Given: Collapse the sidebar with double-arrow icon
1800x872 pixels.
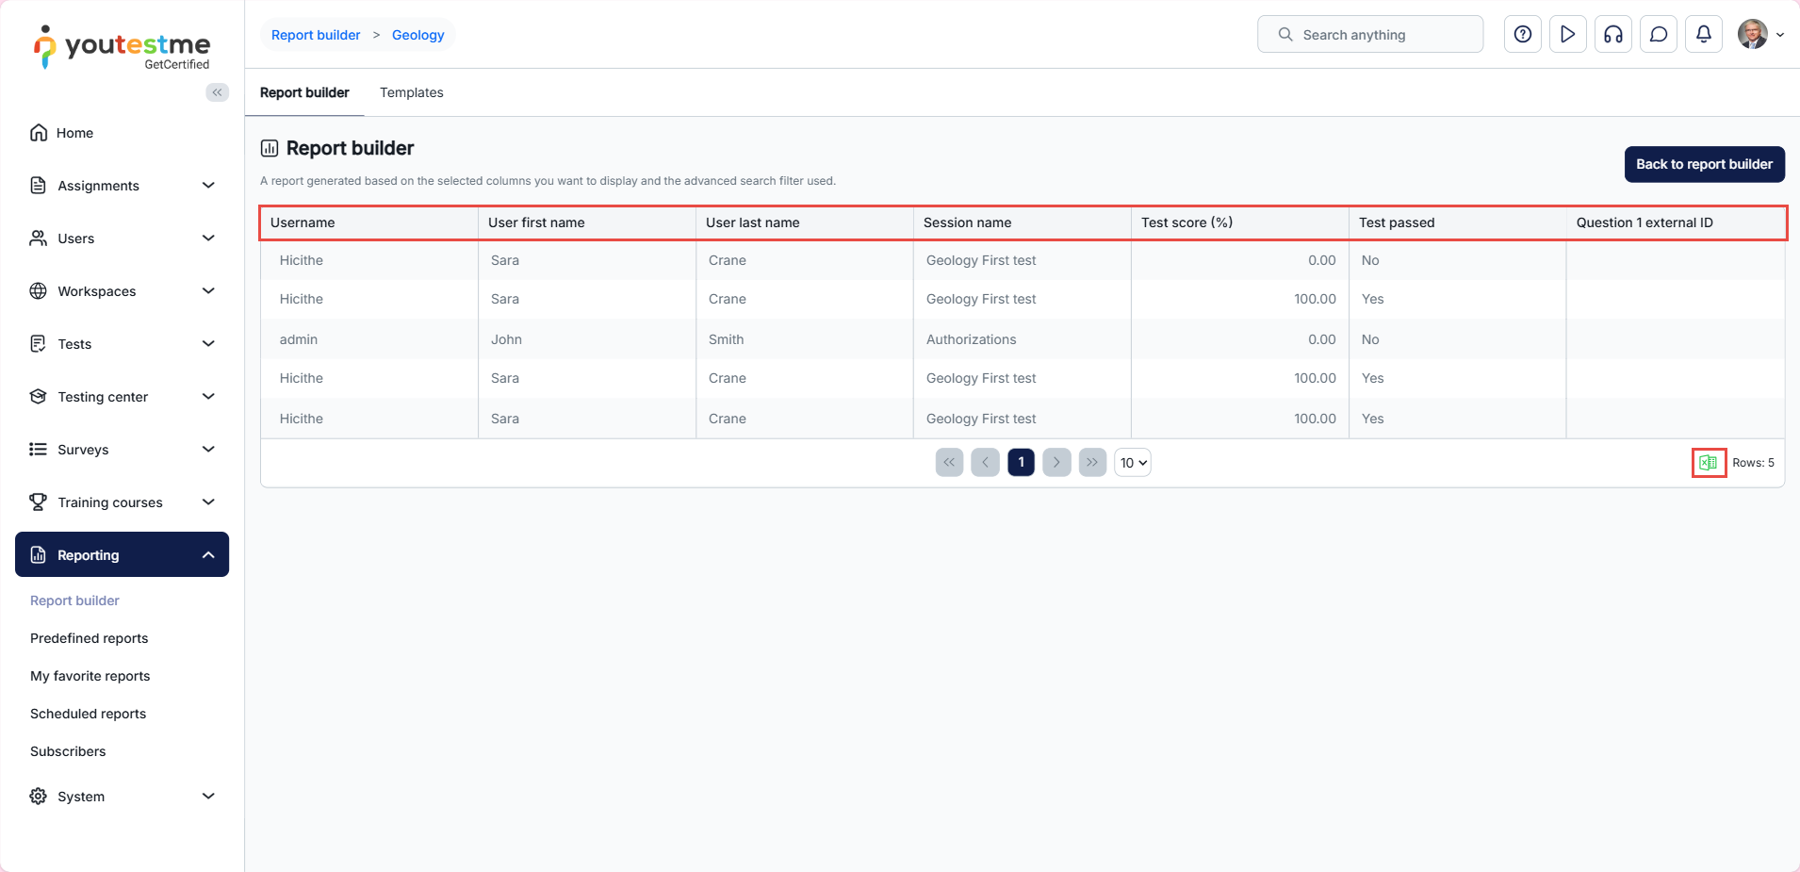Looking at the screenshot, I should (217, 92).
